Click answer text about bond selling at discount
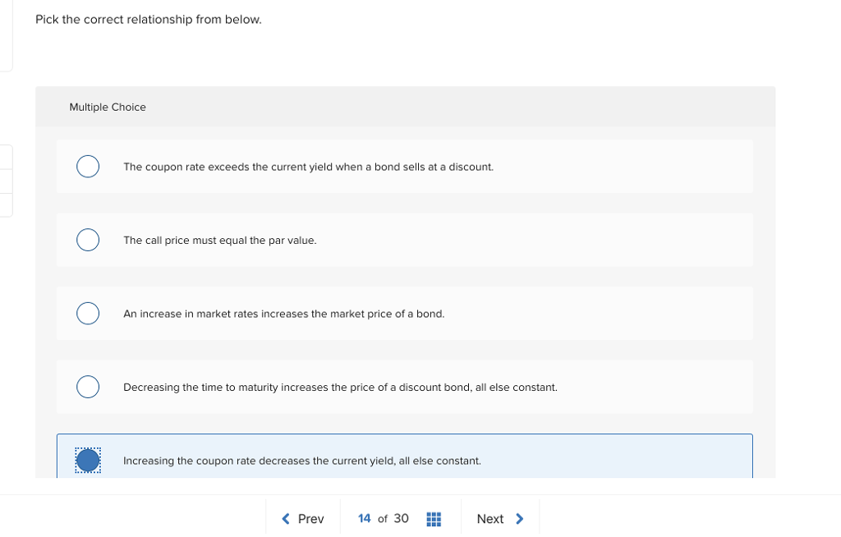This screenshot has height=537, width=841. [x=309, y=167]
